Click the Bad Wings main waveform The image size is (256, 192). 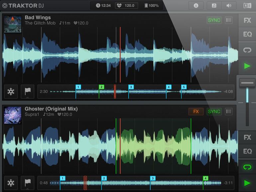(x=120, y=55)
